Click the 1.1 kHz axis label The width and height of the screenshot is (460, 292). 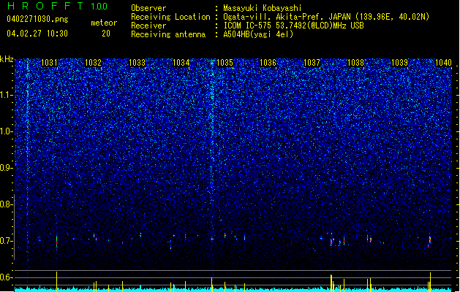7,95
